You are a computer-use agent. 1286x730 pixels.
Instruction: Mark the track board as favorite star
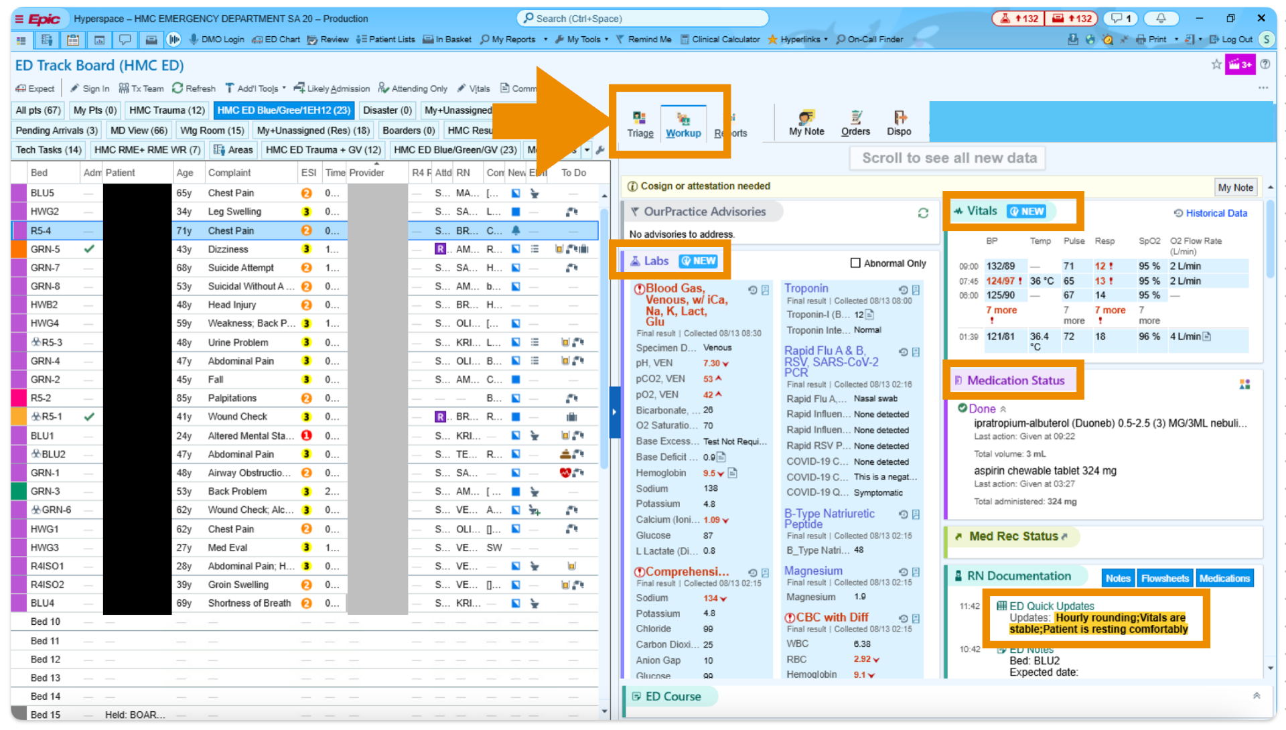coord(1216,64)
